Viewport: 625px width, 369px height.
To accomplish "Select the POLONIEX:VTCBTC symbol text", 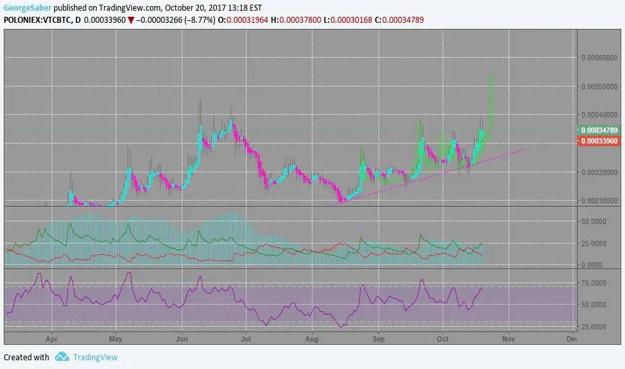I will pos(37,20).
